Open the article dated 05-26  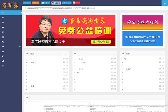pos(95,83)
